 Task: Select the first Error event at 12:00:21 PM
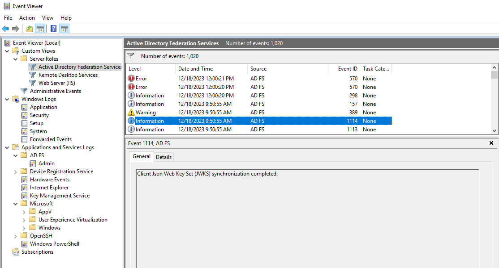(141, 79)
